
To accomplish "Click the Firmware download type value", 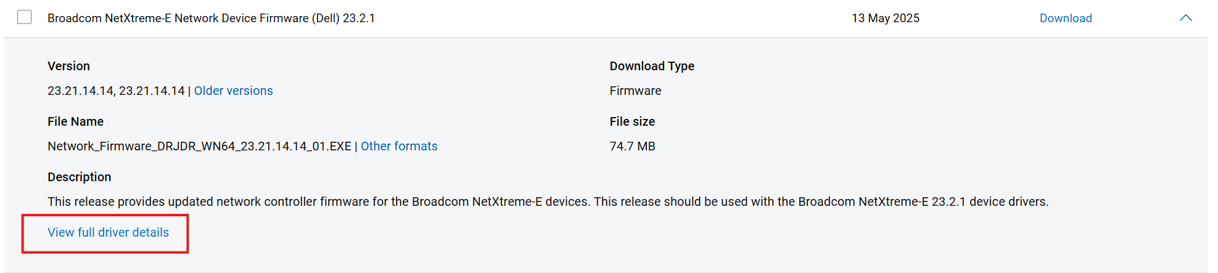I will [x=635, y=91].
